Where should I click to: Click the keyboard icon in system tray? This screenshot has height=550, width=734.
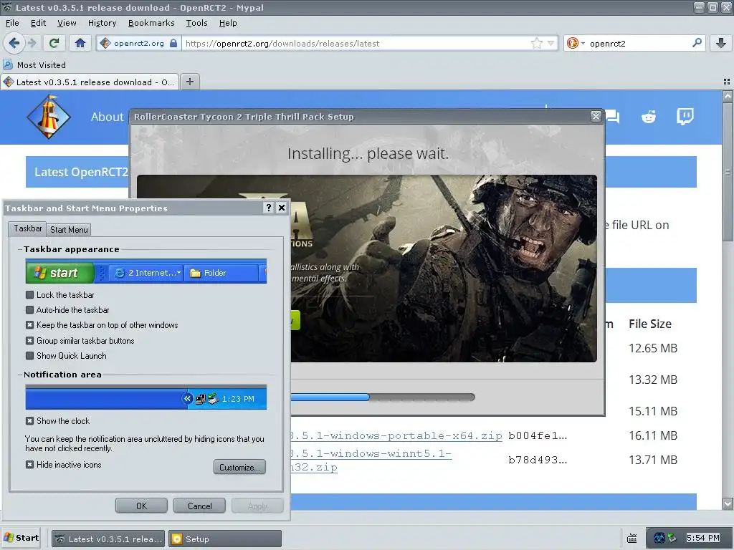point(631,539)
